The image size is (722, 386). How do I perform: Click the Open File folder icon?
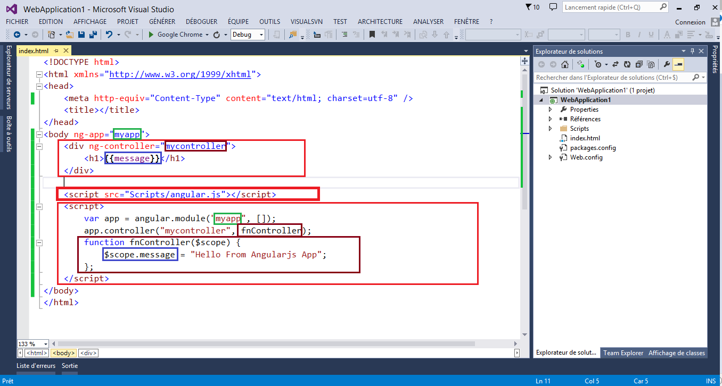click(70, 35)
